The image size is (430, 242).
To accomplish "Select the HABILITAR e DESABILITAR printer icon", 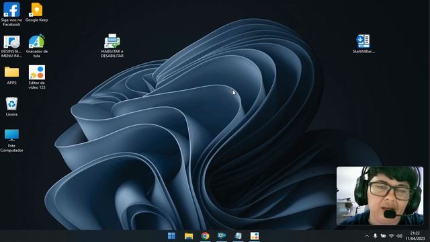I will 112,46.
